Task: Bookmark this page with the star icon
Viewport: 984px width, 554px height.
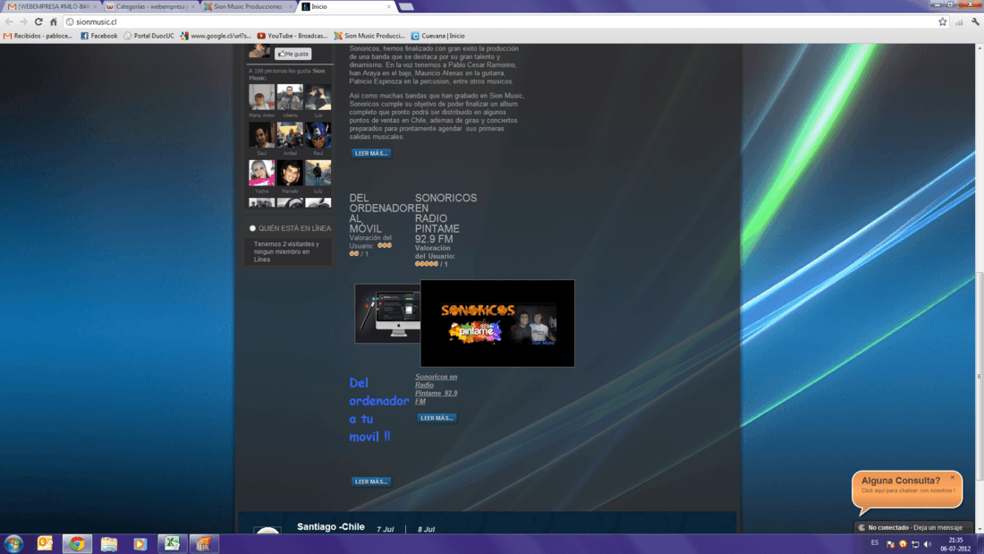Action: pos(943,22)
